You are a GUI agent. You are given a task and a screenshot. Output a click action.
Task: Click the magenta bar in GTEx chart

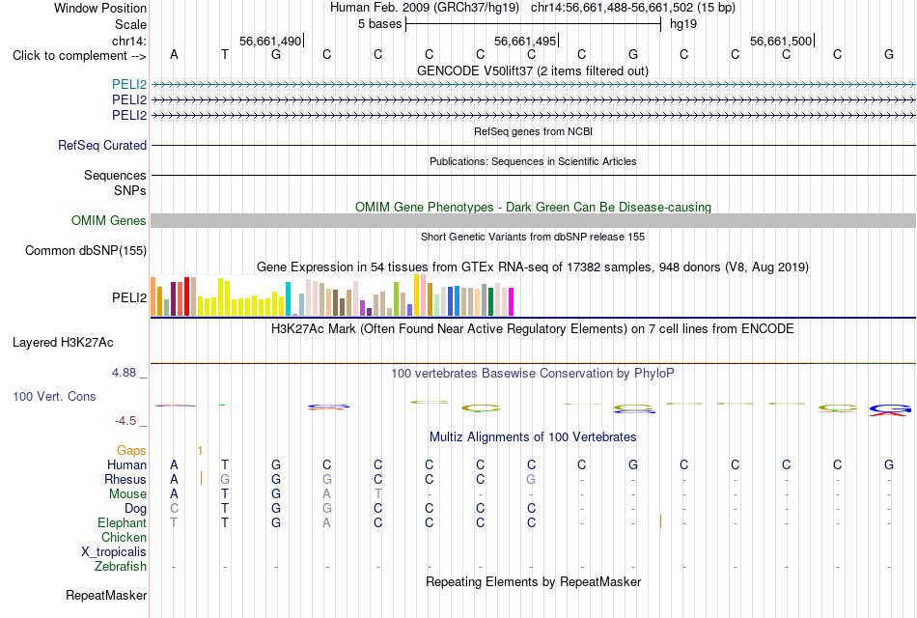click(x=511, y=302)
